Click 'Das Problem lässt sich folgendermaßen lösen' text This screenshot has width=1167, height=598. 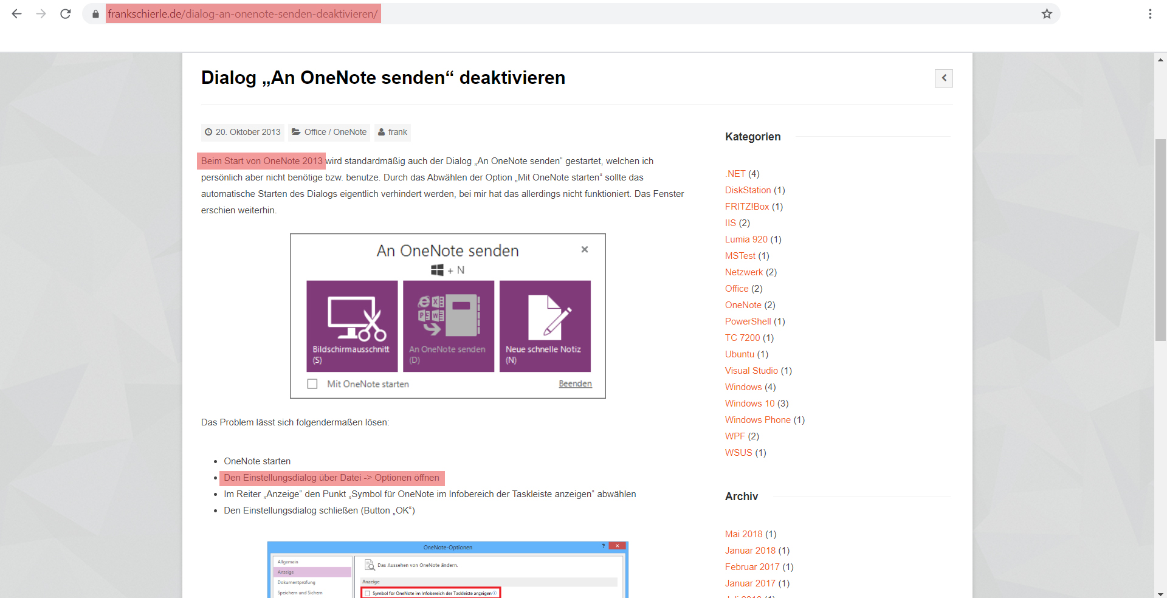pyautogui.click(x=295, y=422)
